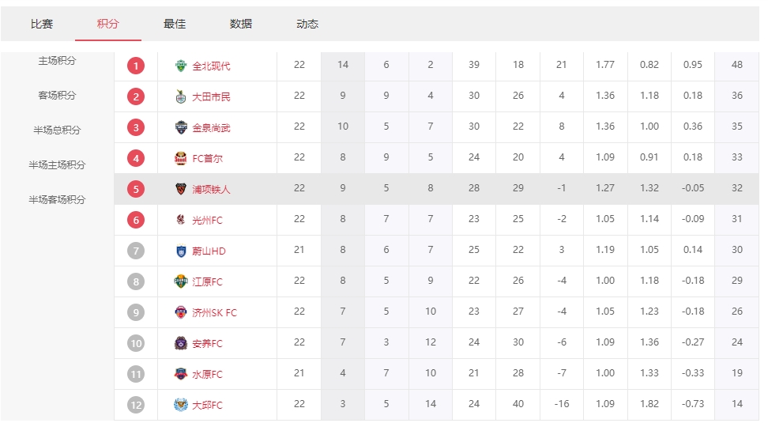The height and width of the screenshot is (423, 768).
Task: Click the 全北现代 team logo icon
Action: [181, 66]
